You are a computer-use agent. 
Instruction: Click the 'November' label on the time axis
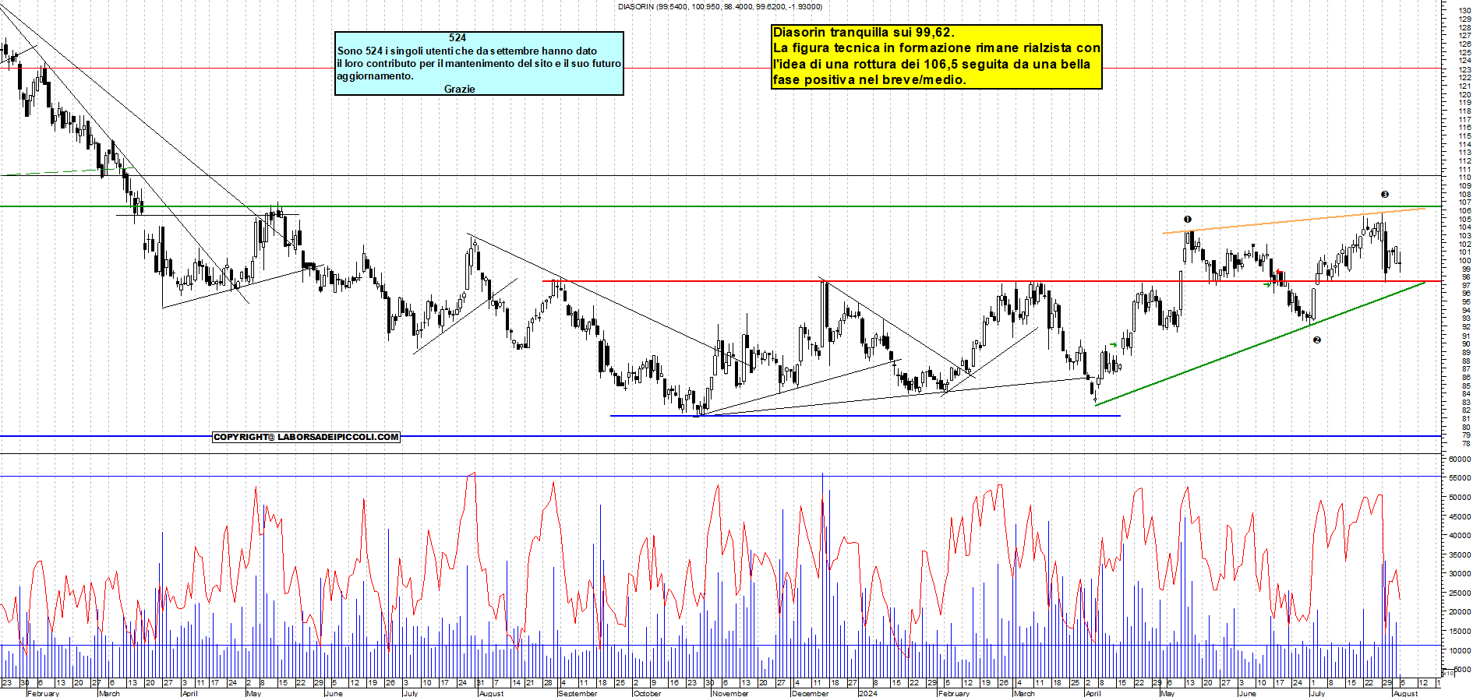[730, 693]
